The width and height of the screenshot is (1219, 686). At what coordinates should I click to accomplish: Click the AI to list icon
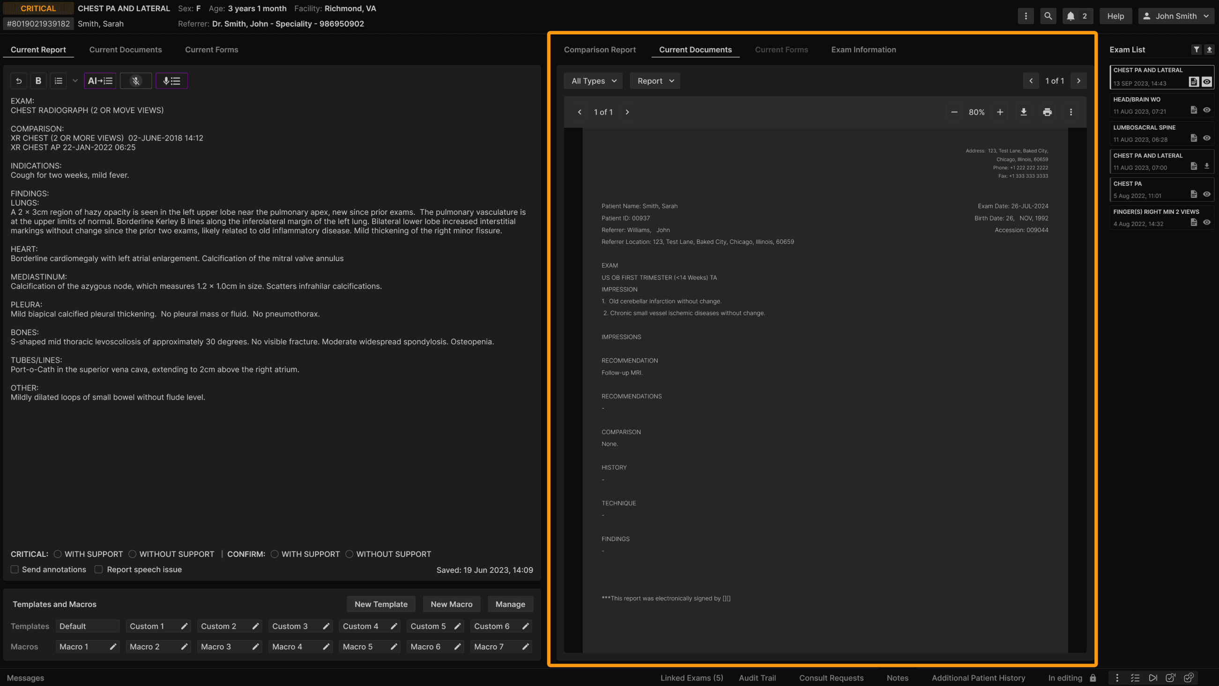click(100, 81)
